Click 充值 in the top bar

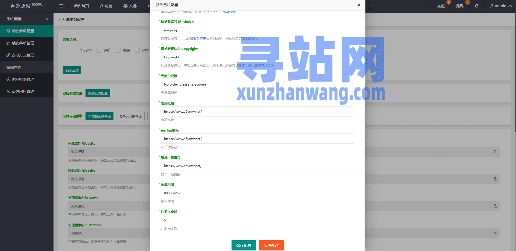(441, 6)
